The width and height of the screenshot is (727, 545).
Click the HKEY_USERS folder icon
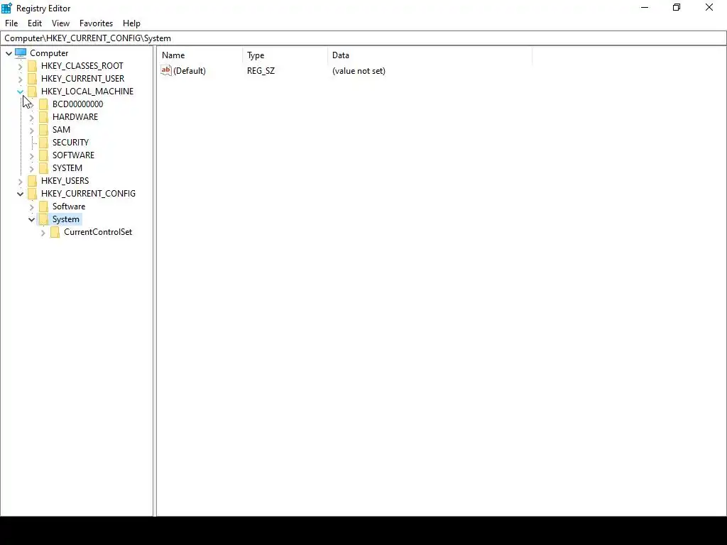(x=32, y=181)
